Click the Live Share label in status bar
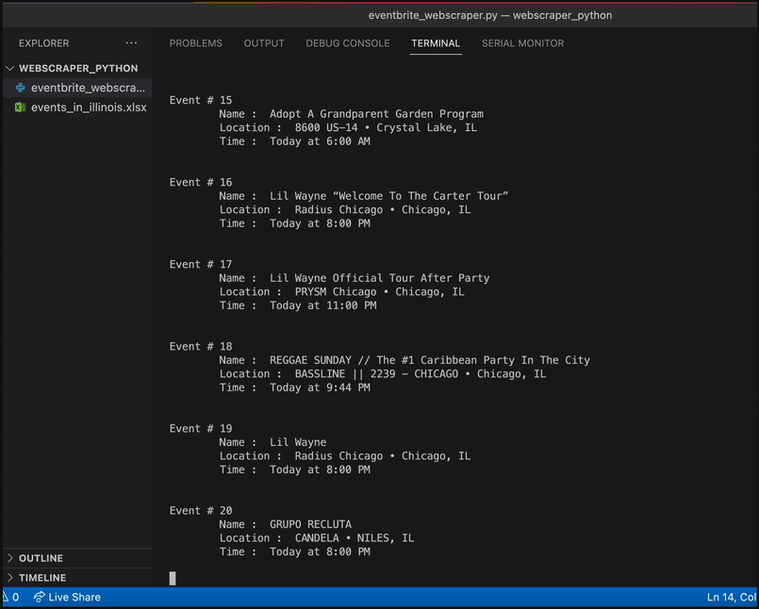Screen dimensions: 759x609 pos(74,597)
